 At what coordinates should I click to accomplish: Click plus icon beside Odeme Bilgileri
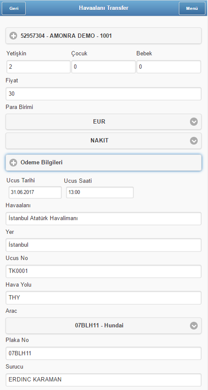pos(13,163)
